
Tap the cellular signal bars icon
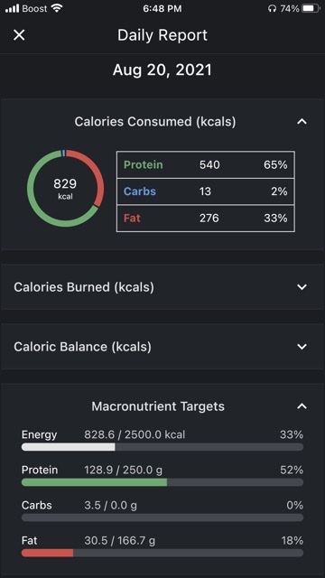pyautogui.click(x=12, y=8)
